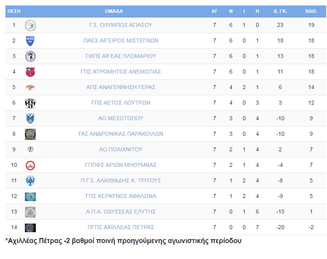Open the Γ.Σ. ΟΛΥΜΠΟΣ ΑΓΙΑΣΟΥ team link

pos(121,25)
